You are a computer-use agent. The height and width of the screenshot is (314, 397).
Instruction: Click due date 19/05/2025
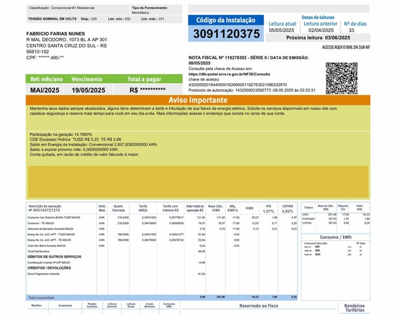[88, 90]
